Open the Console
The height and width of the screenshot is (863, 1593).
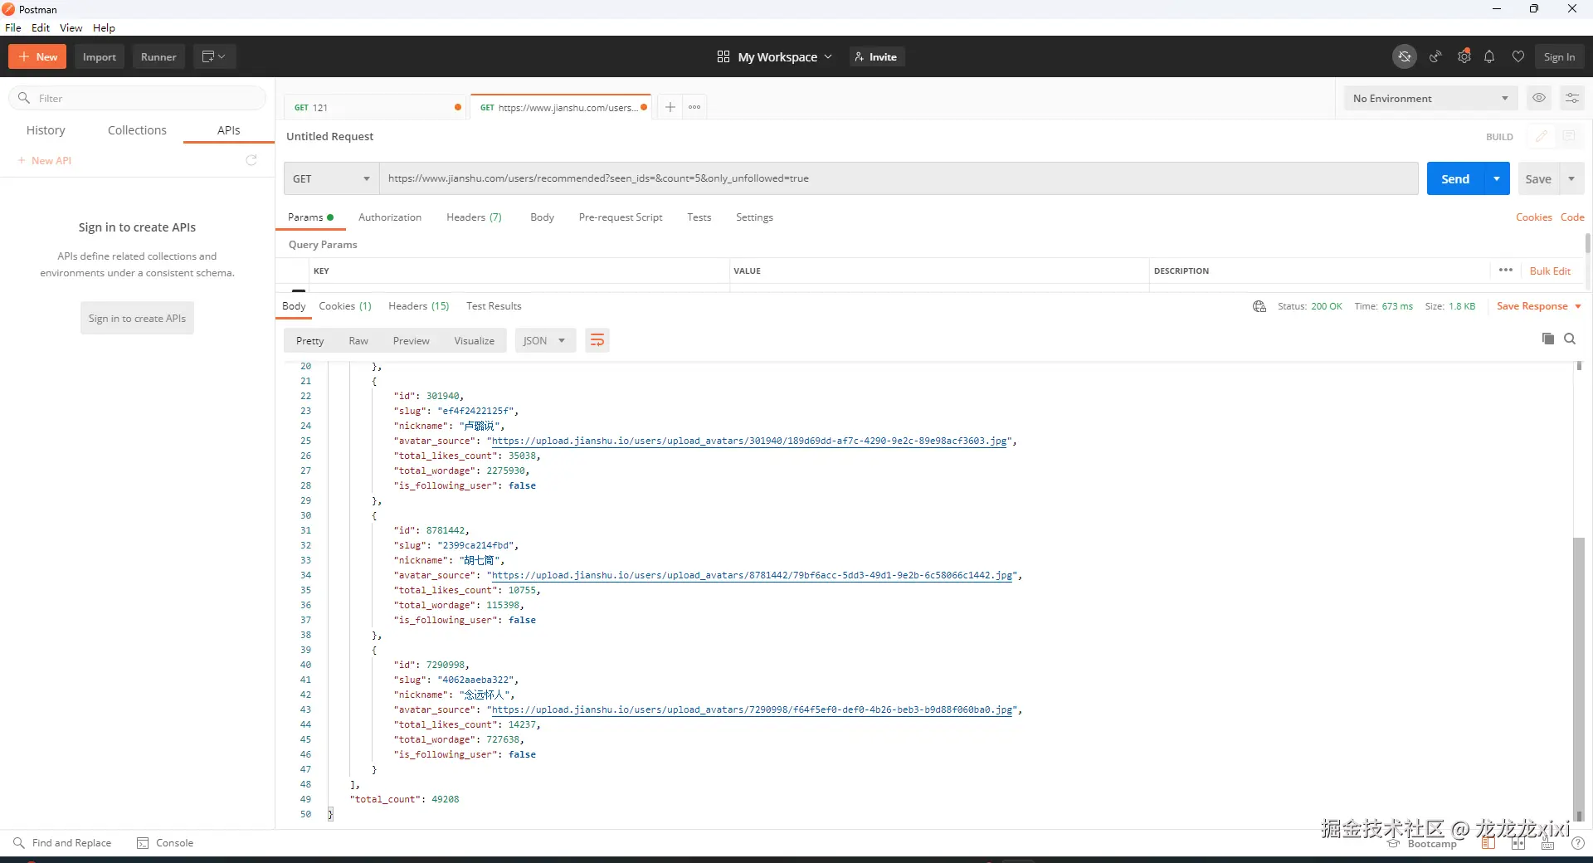tap(165, 843)
